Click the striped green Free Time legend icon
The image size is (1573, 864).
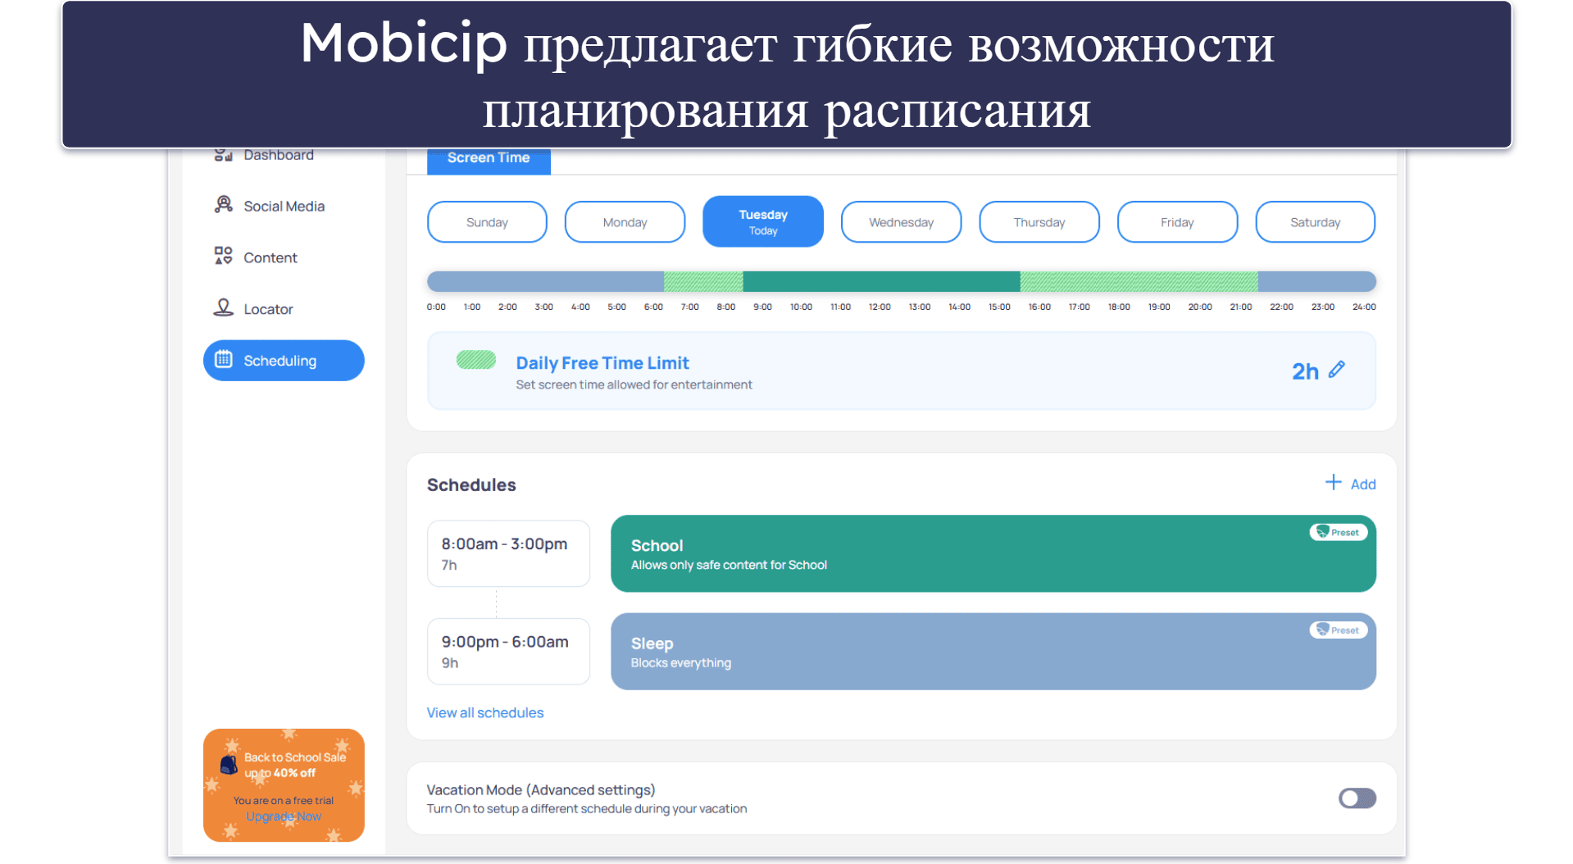pyautogui.click(x=476, y=360)
